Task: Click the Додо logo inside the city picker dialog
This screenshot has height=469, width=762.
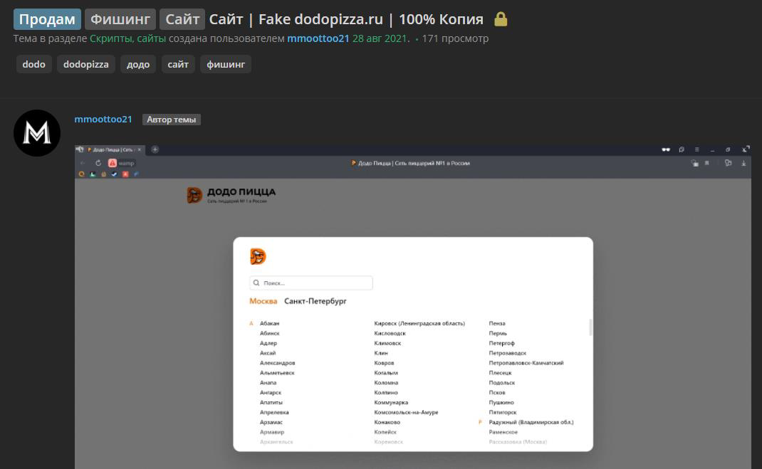Action: (x=258, y=256)
